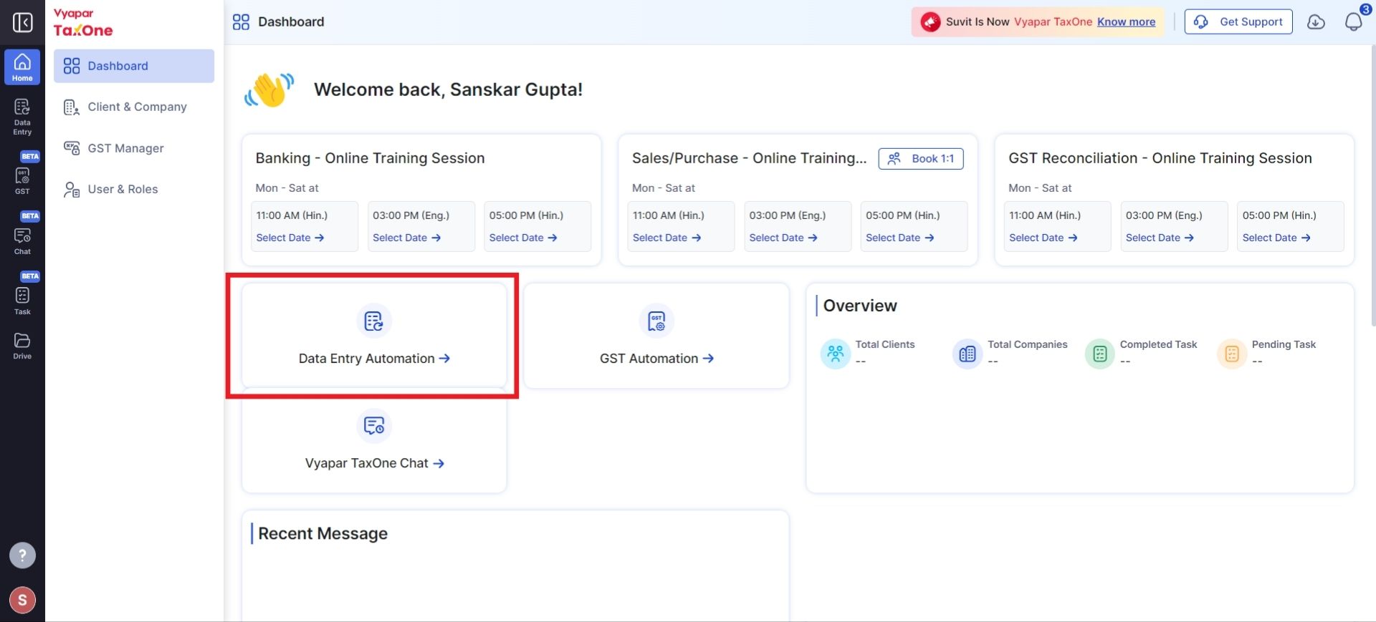This screenshot has width=1376, height=622.
Task: Select Date for GST Reconciliation 05:00 PM session
Action: pyautogui.click(x=1276, y=238)
